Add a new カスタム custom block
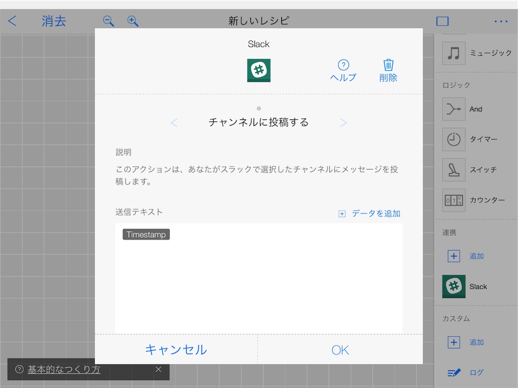 (466, 342)
